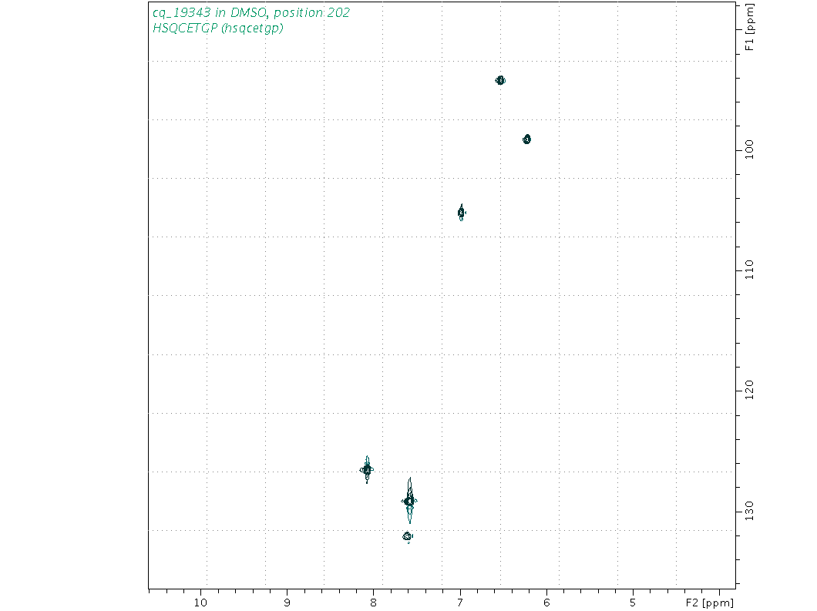This screenshot has height=611, width=817.
Task: Click the 10 tick label on the F2 axis
Action: click(200, 603)
